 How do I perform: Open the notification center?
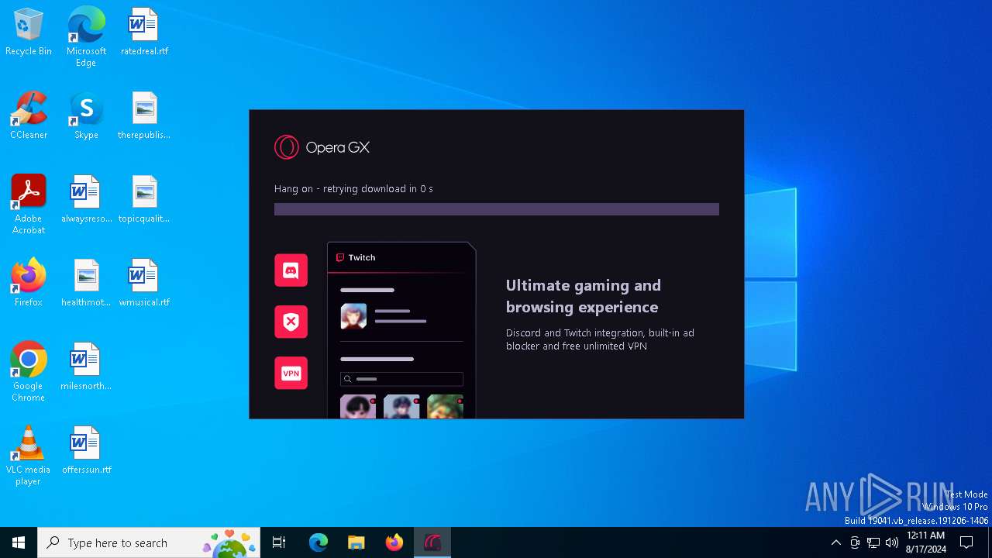coord(966,542)
